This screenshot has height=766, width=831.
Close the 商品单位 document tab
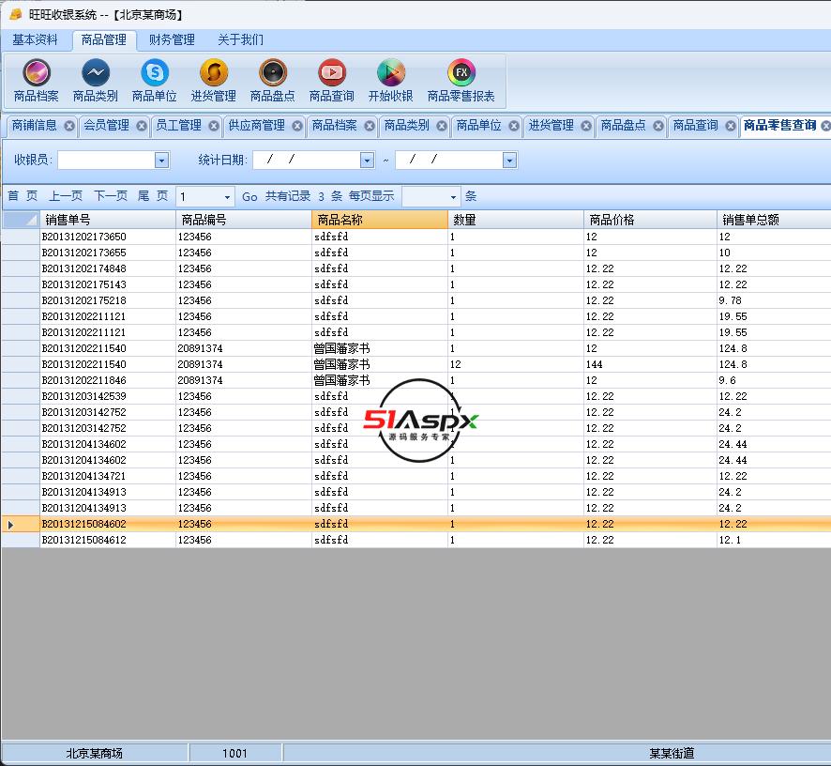514,126
